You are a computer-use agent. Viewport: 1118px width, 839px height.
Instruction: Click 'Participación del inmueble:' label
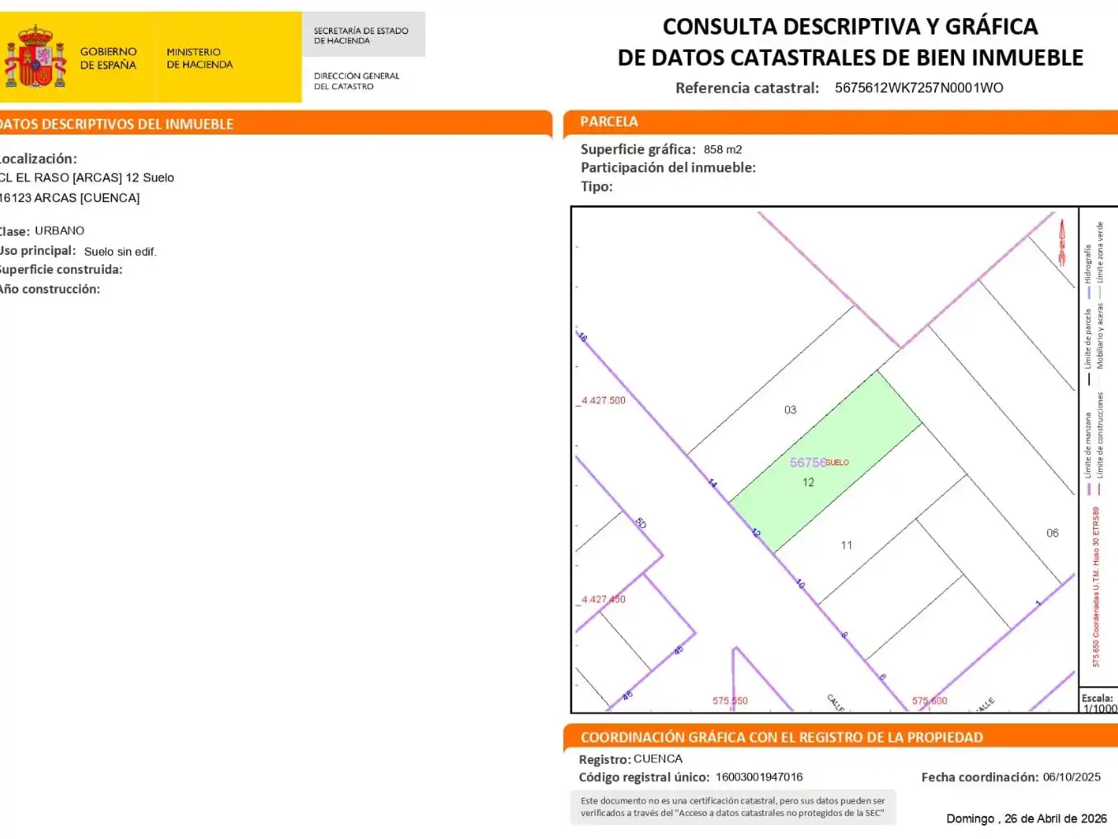(x=668, y=167)
